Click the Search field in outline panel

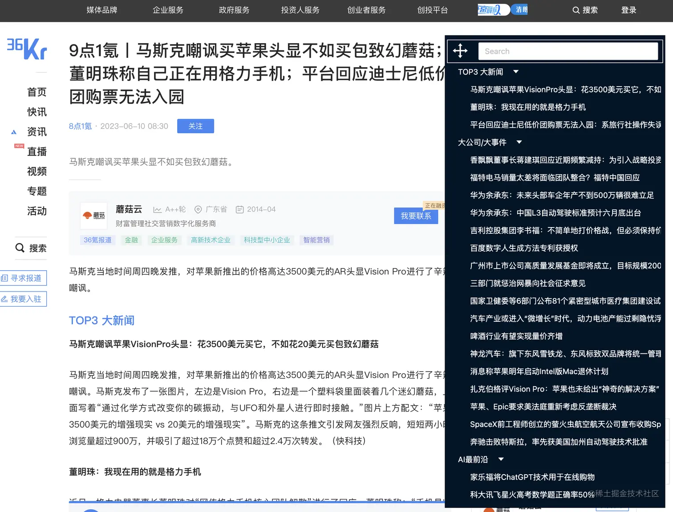pos(568,51)
